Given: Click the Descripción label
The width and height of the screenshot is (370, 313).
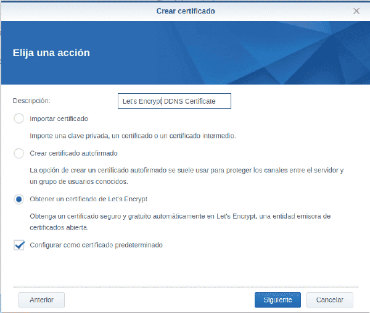Looking at the screenshot, I should click(x=31, y=101).
